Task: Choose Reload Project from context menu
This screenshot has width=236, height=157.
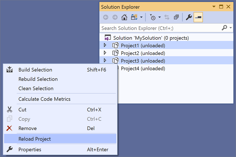Action: pos(60,139)
